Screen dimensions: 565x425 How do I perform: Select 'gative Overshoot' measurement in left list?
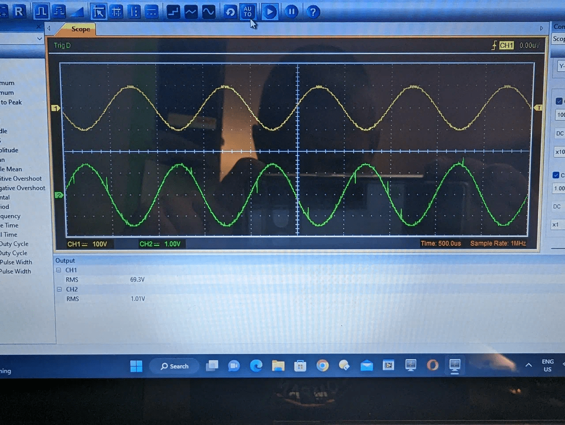tap(23, 188)
